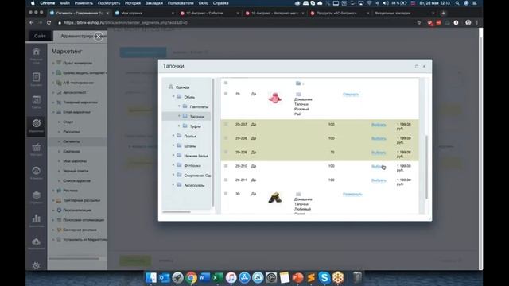509x286 pixels.
Task: Open the stacked services icon in the sidebar
Action: point(36,195)
